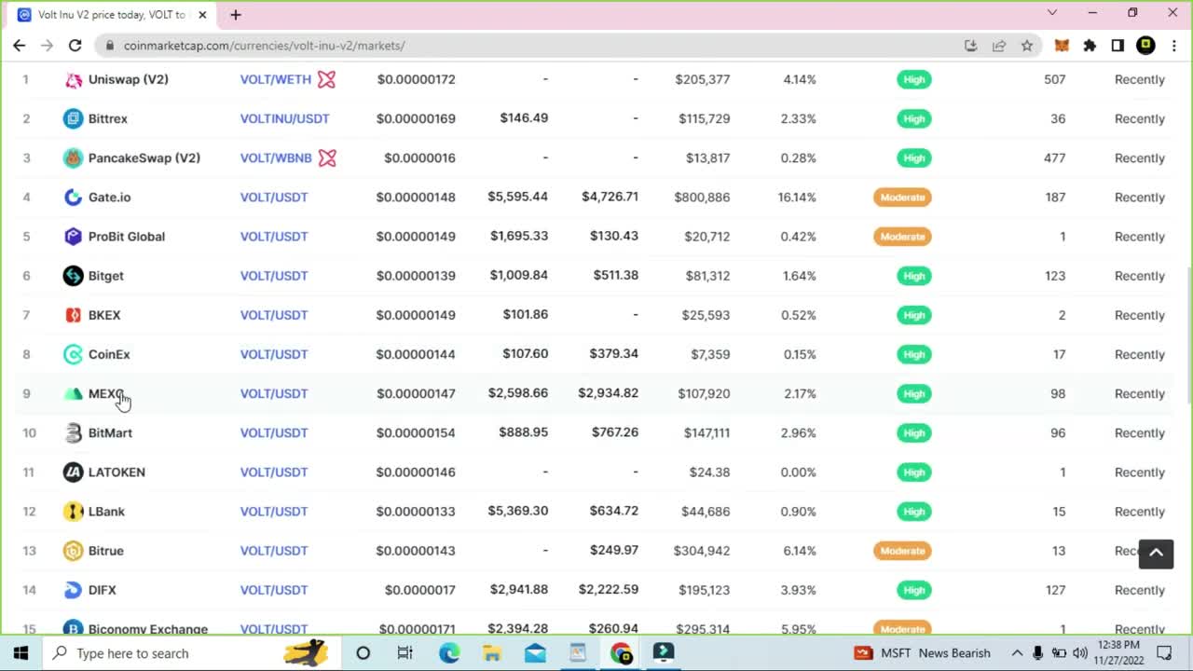Open the DIFX VOLT/USDT pair link
The height and width of the screenshot is (671, 1193).
click(x=274, y=590)
